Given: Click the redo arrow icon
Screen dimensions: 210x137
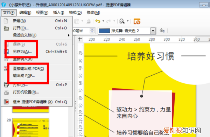Looking at the screenshot, I should tap(108, 21).
